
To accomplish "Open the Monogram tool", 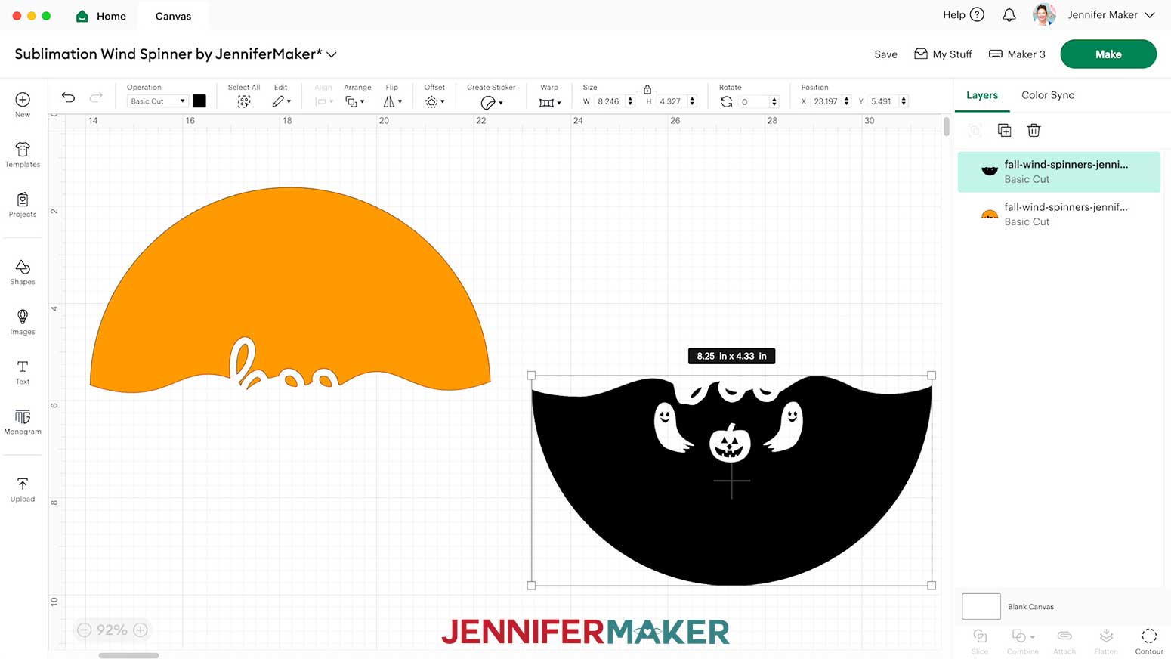I will 23,422.
